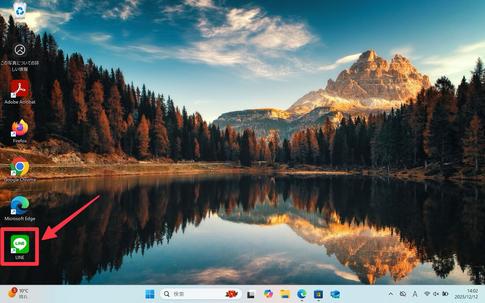Open new Outlook from the taskbar
485x303 pixels.
point(335,294)
